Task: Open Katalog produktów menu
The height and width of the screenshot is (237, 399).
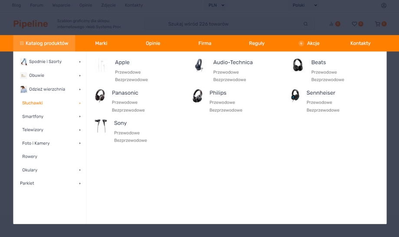Action: 44,43
